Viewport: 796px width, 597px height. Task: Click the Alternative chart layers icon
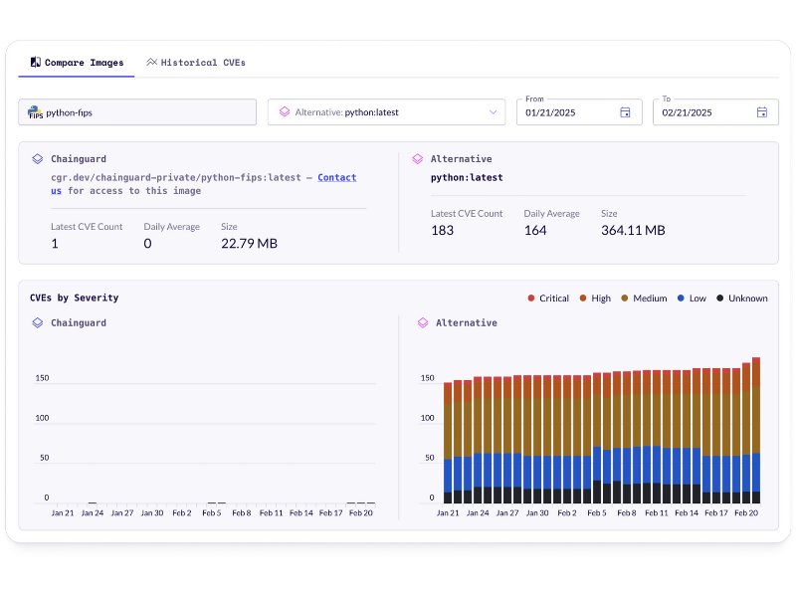tap(422, 322)
